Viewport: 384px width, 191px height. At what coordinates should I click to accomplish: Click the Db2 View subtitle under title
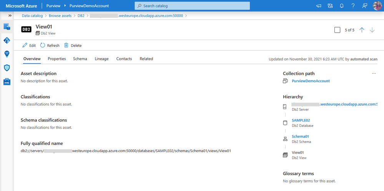[48, 33]
